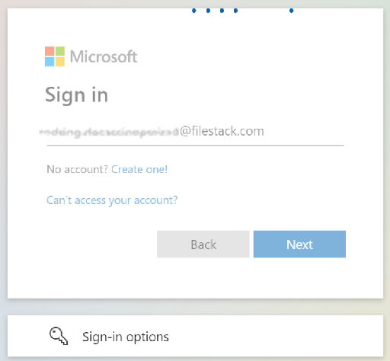Click the Microsoft wordmark text
The image size is (390, 361).
click(104, 56)
